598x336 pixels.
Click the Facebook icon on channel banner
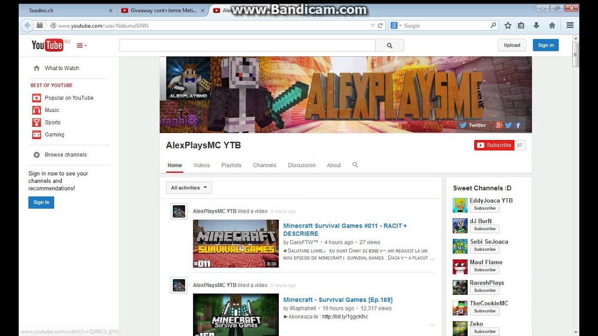[x=518, y=125]
